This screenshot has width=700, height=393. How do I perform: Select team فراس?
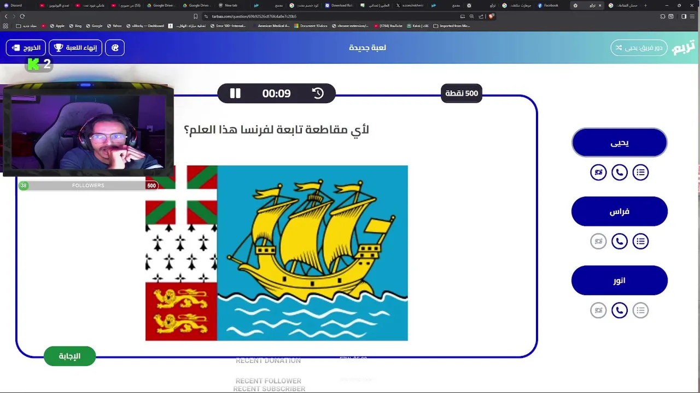pyautogui.click(x=620, y=211)
